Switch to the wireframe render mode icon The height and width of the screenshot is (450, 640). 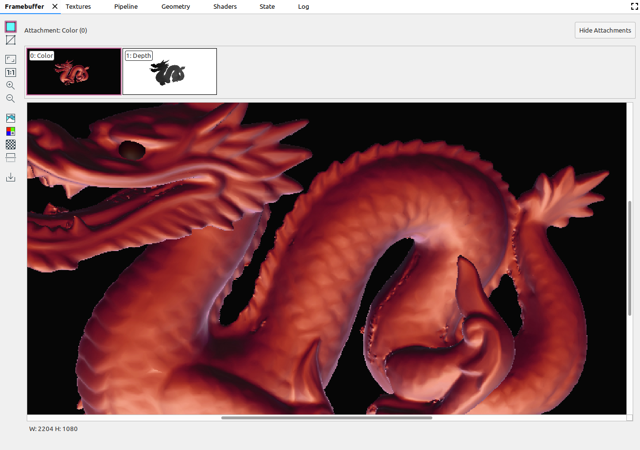(x=11, y=40)
